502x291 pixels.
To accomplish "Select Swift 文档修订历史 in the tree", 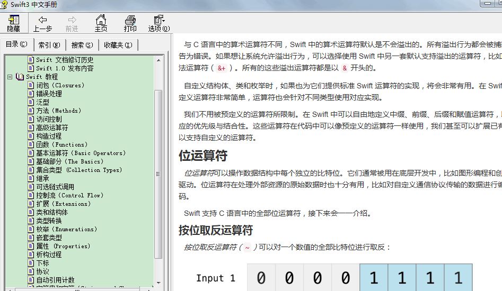I will point(64,60).
